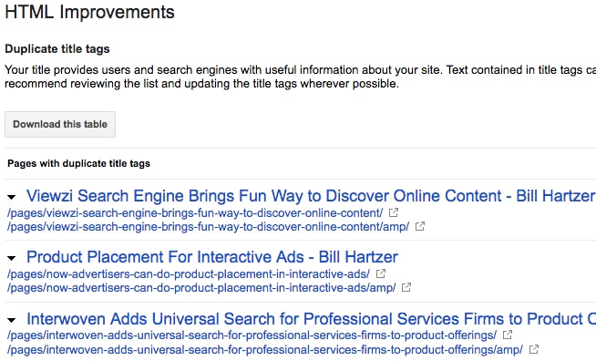Open the Viewzi Search Engine title link

(311, 196)
